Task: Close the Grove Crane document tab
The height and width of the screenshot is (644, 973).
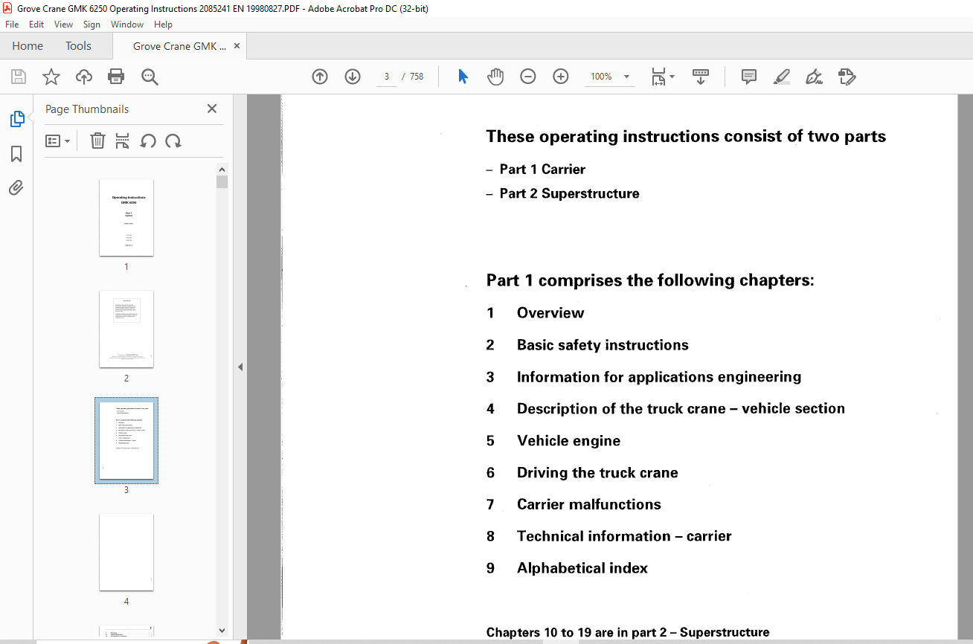Action: [237, 46]
